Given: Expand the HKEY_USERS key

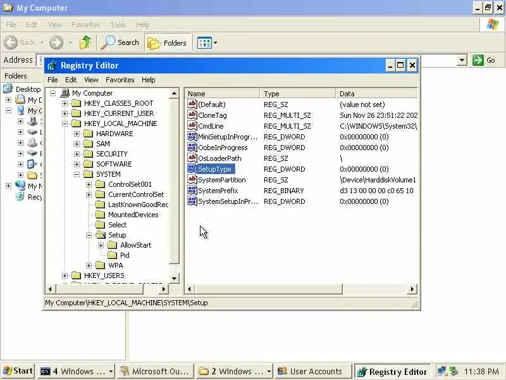Looking at the screenshot, I should click(x=65, y=275).
